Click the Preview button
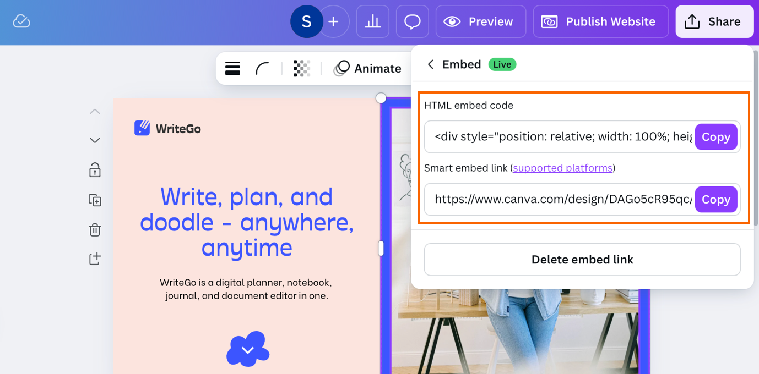This screenshot has height=374, width=759. (x=481, y=21)
